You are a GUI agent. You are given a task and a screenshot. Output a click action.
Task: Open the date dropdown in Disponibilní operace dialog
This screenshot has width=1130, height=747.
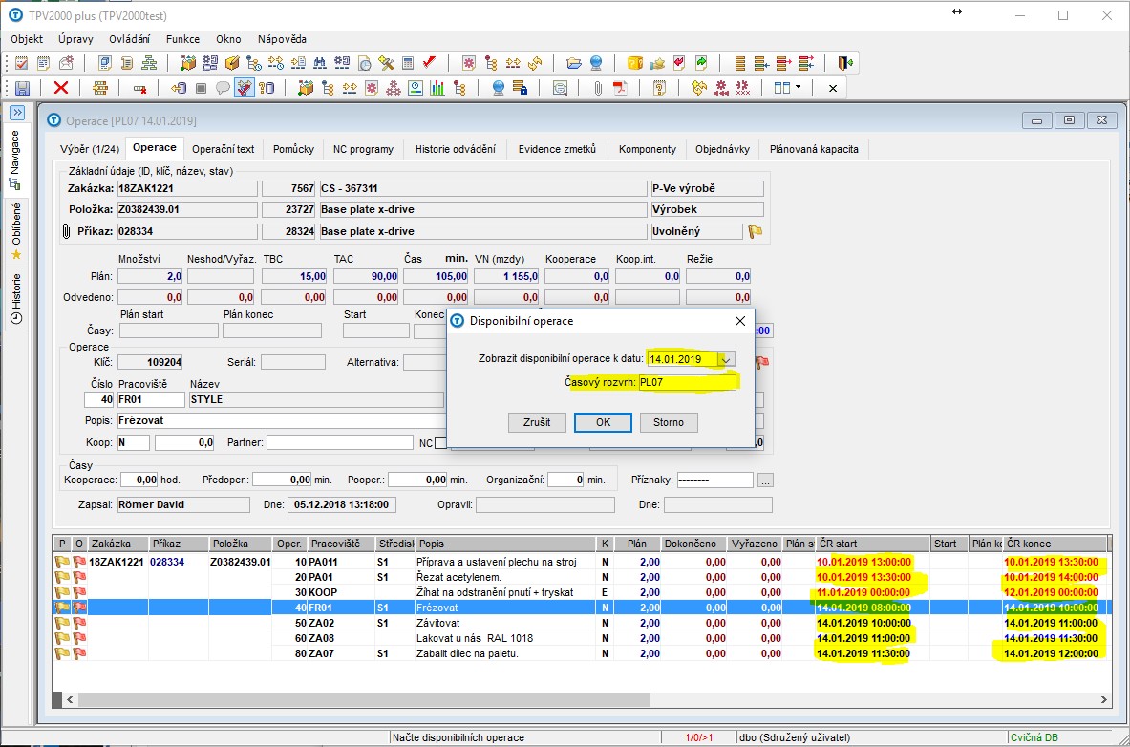tap(726, 359)
